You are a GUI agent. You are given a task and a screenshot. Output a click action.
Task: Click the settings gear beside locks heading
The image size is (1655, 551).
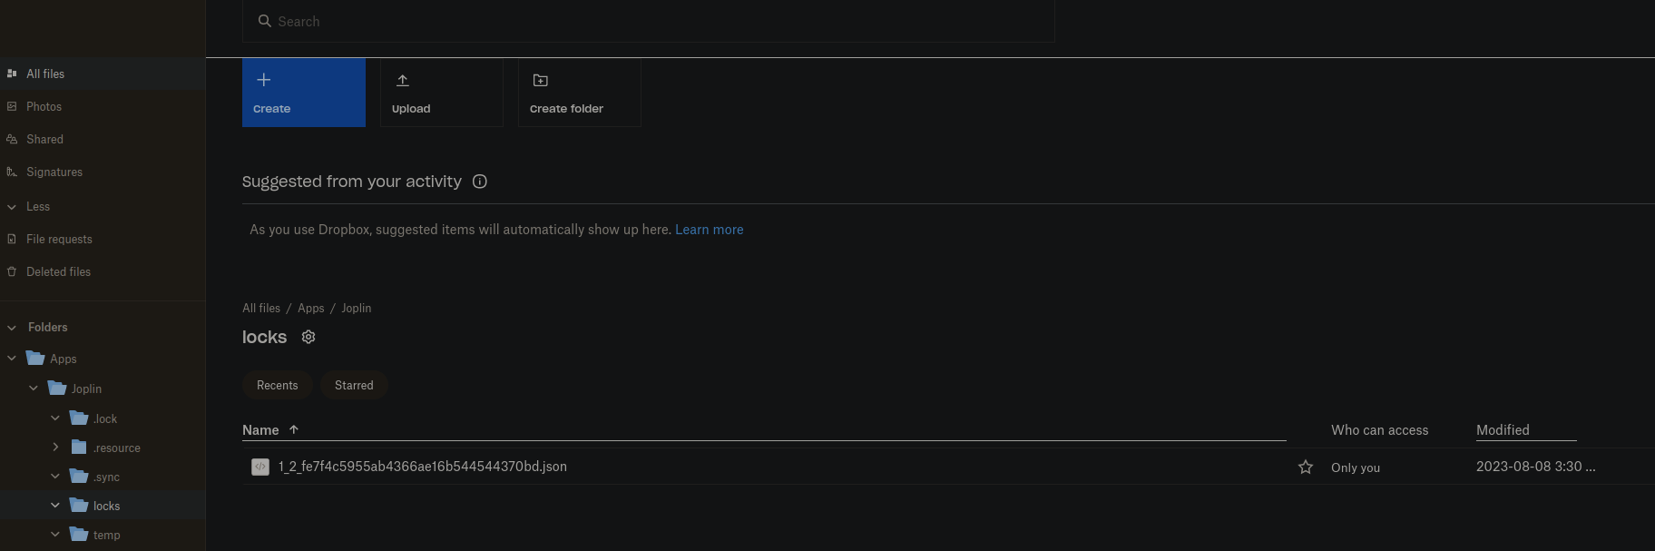[x=308, y=337]
